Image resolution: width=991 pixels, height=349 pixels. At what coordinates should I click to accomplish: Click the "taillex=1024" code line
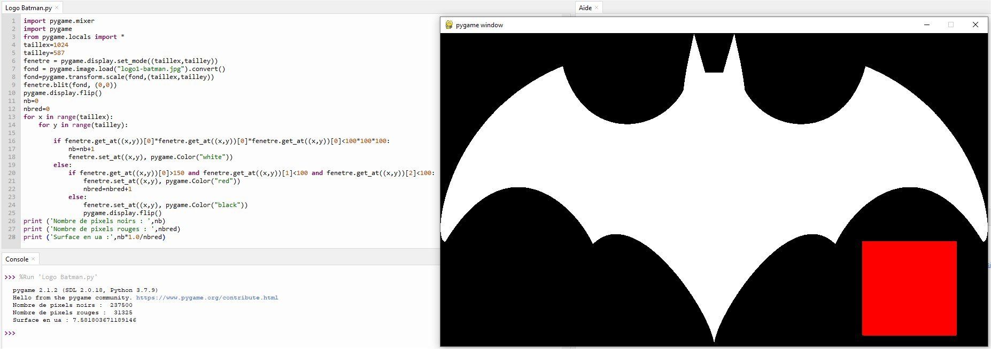46,45
